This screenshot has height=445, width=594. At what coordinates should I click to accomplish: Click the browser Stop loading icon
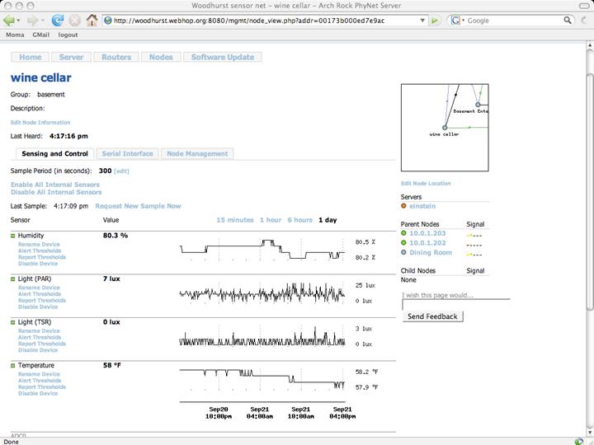point(74,20)
